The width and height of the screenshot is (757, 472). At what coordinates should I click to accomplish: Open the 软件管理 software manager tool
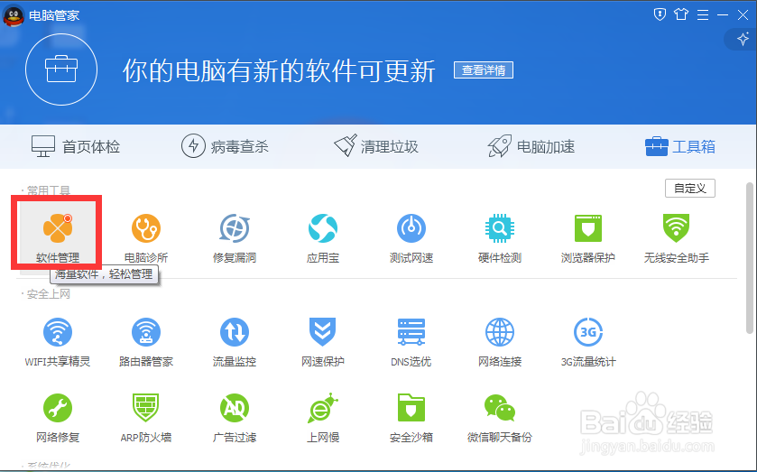point(58,236)
